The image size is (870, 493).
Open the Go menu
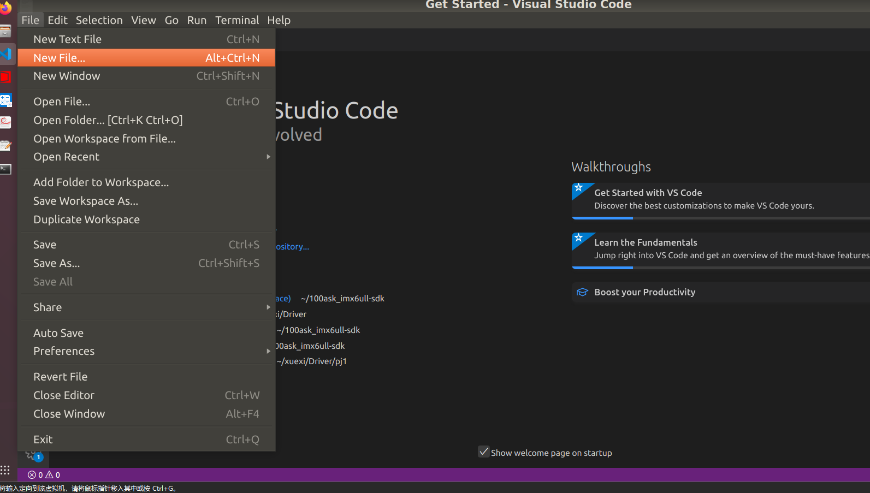point(171,20)
